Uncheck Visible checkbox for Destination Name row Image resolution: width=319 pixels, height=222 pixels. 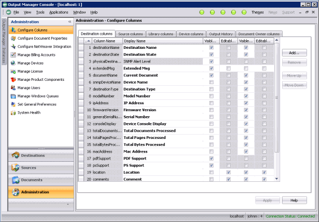tap(212, 48)
